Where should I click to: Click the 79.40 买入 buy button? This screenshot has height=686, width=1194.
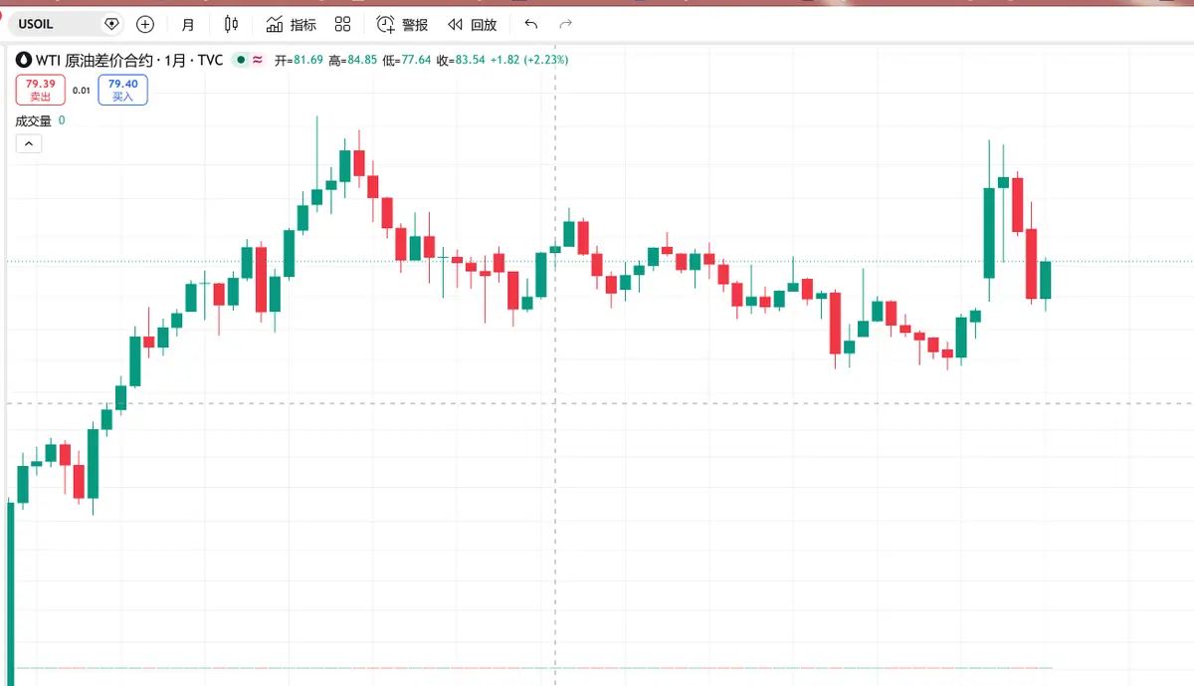click(122, 90)
